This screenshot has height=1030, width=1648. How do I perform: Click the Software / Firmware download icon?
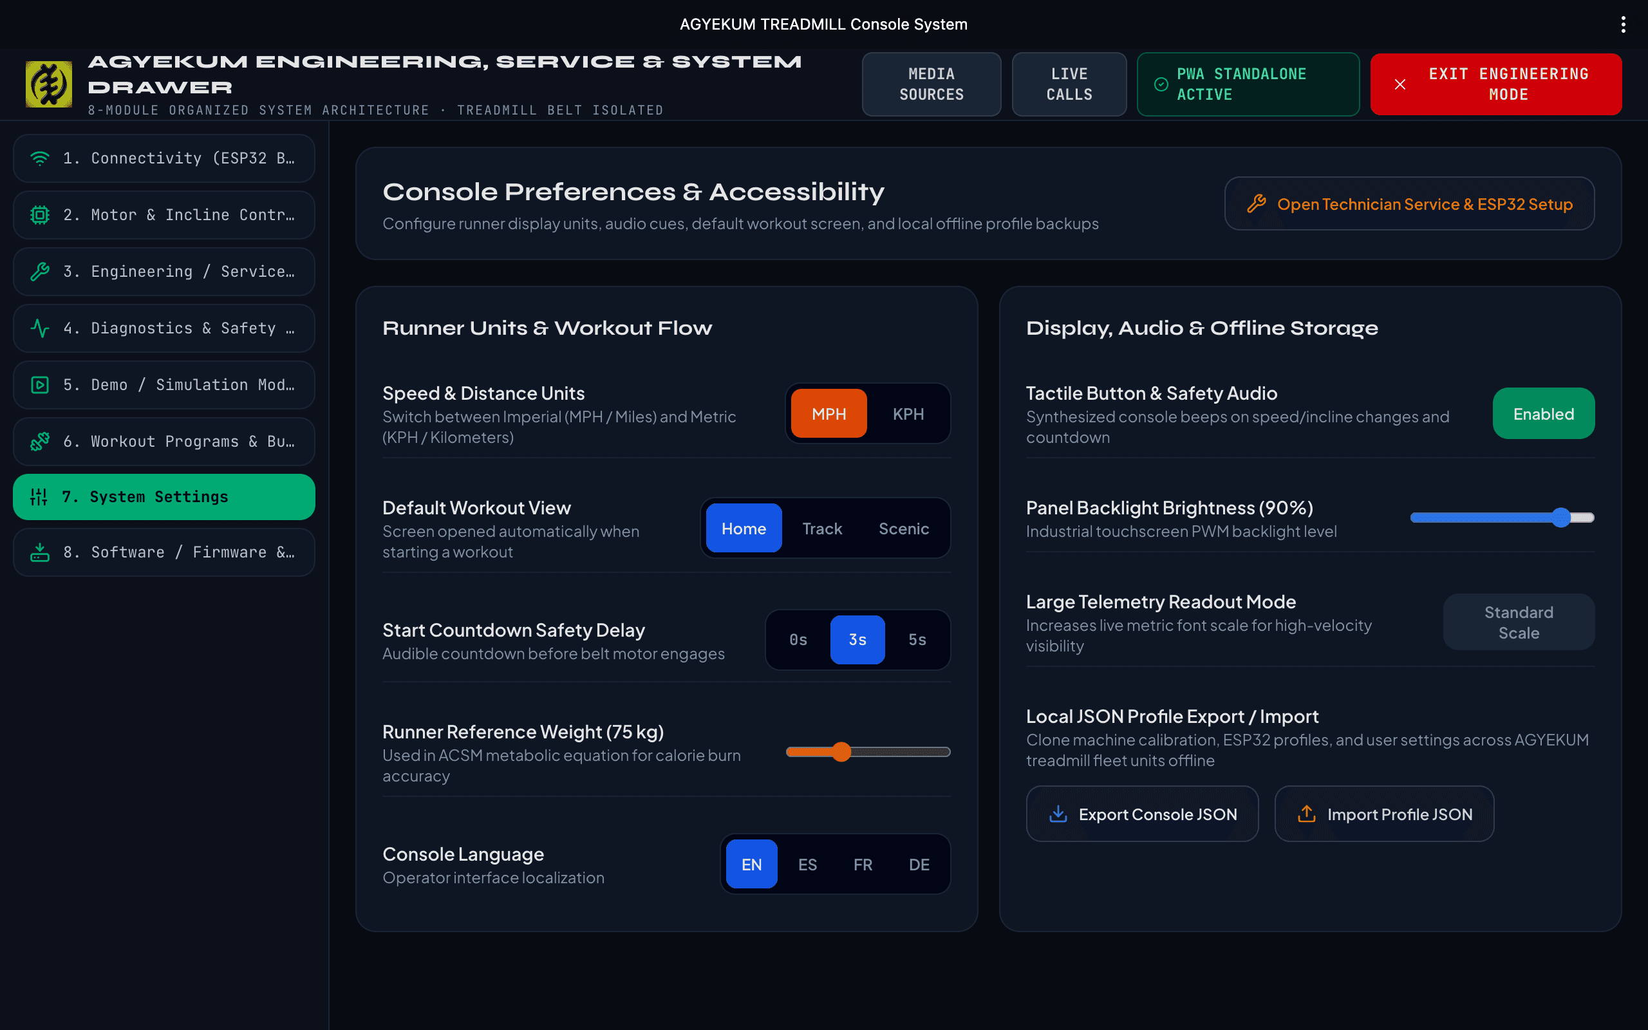pos(40,552)
